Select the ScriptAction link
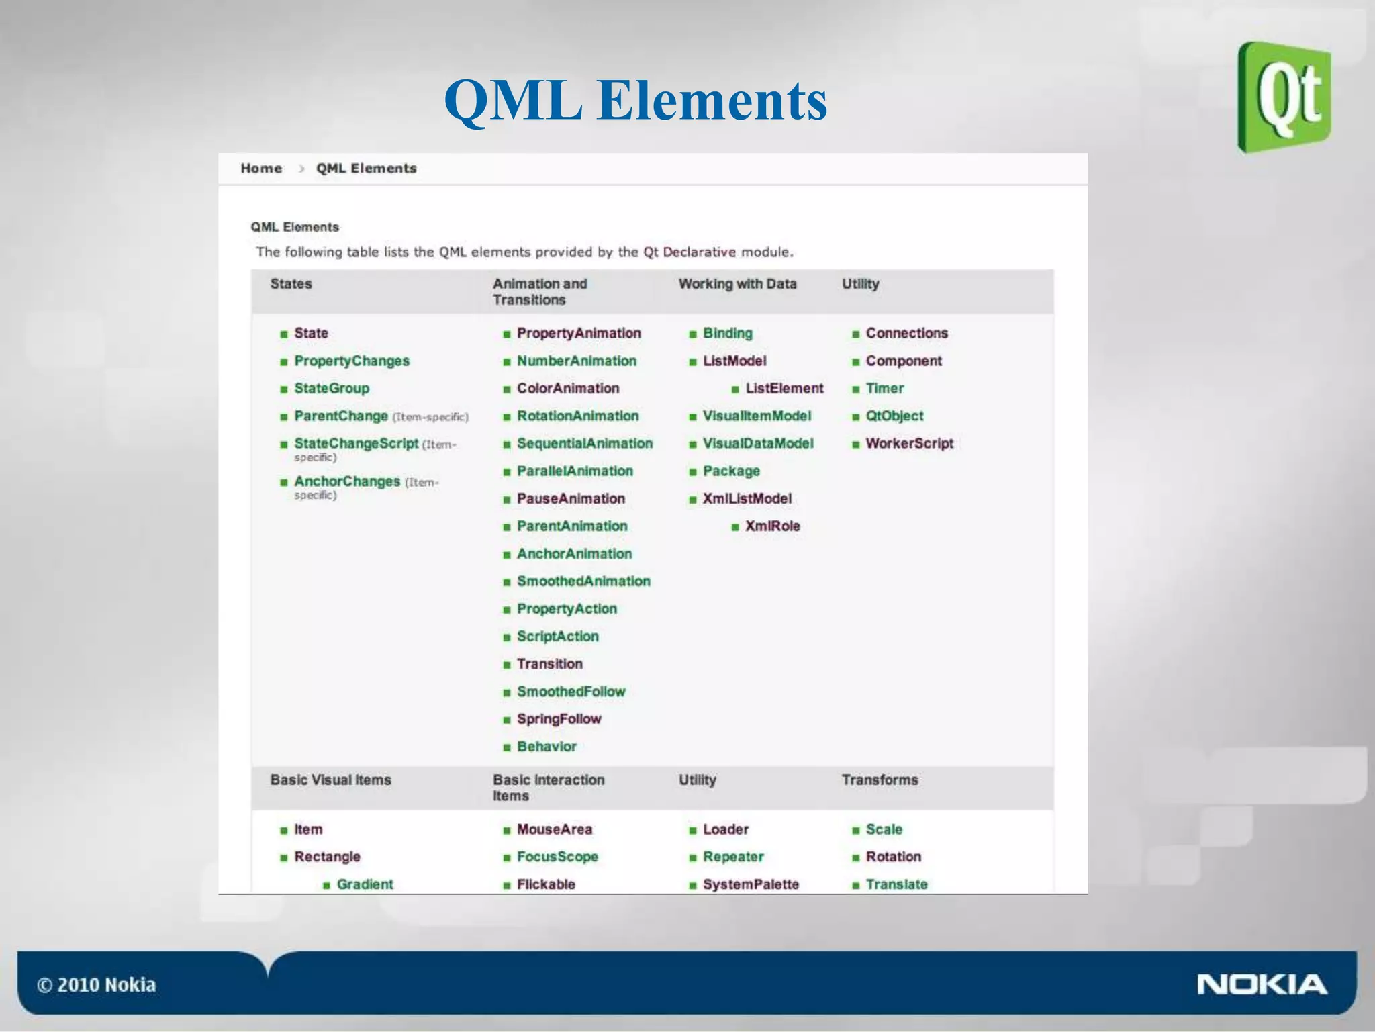The image size is (1375, 1032). pos(558,637)
